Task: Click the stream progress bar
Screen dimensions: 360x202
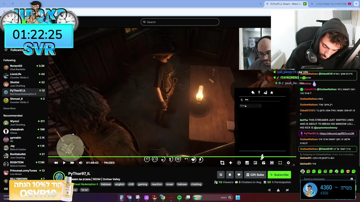Action: [x=172, y=157]
